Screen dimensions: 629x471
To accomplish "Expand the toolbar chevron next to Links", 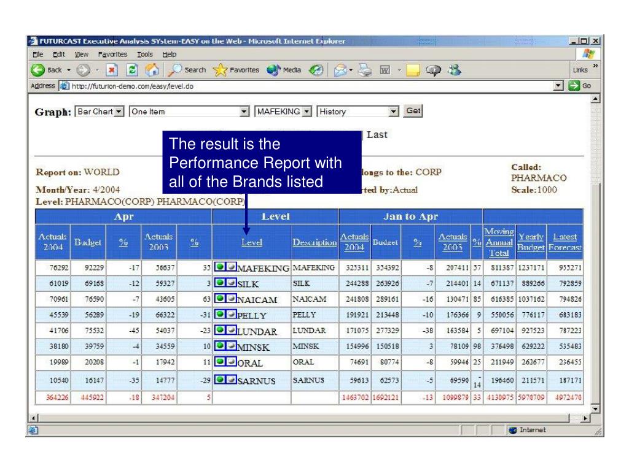I will pos(595,65).
